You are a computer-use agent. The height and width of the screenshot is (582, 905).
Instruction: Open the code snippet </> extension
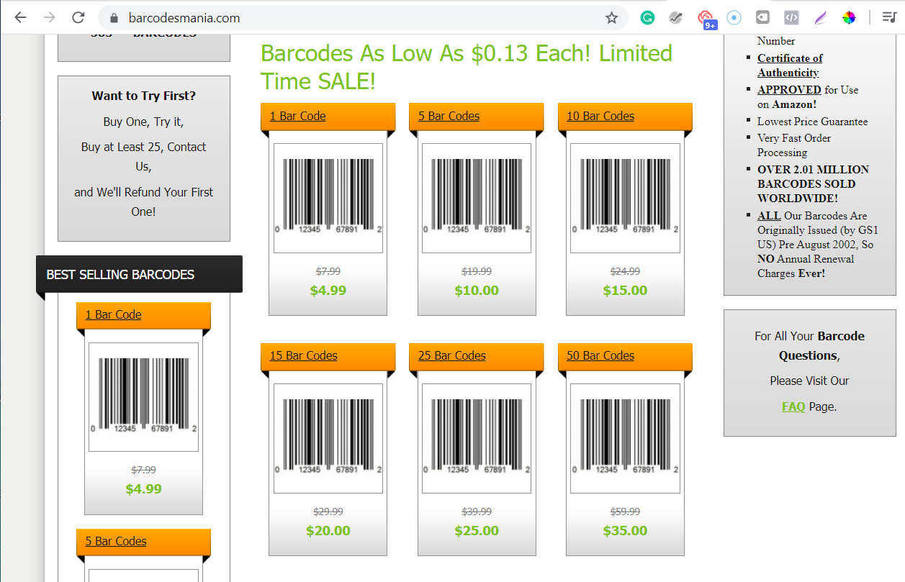click(x=791, y=17)
